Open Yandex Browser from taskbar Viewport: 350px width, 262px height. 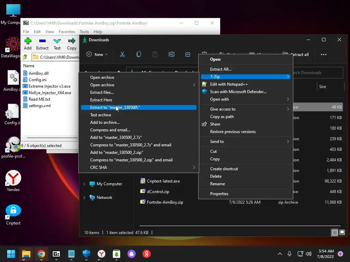[x=101, y=254]
